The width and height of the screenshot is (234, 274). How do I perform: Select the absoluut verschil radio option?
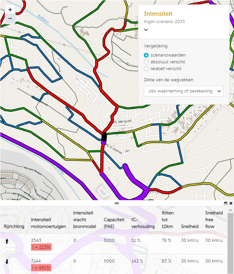146,62
